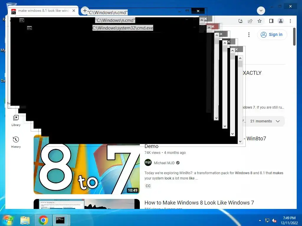Click the 'C:\Windows\system32\cmd.exe' title text
Image resolution: width=302 pixels, height=226 pixels.
123,28
